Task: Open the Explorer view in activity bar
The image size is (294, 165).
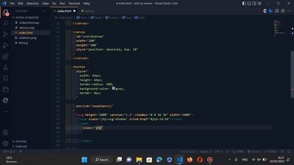Action: click(6, 12)
